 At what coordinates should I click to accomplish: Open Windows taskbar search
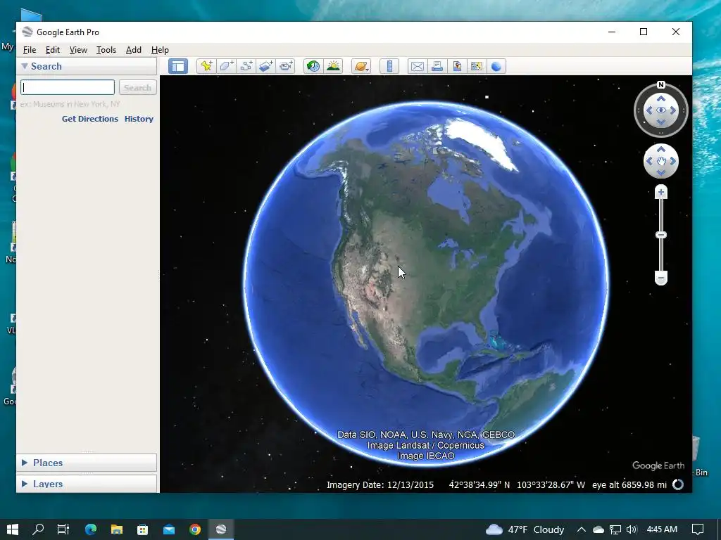coord(38,529)
